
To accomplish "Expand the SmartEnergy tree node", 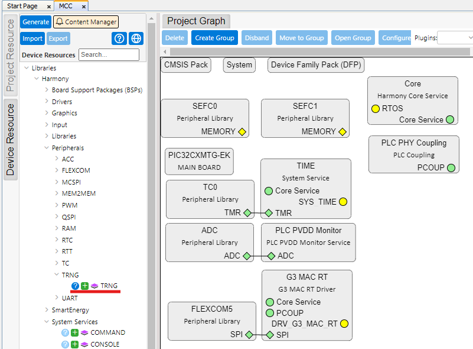I will click(x=47, y=310).
